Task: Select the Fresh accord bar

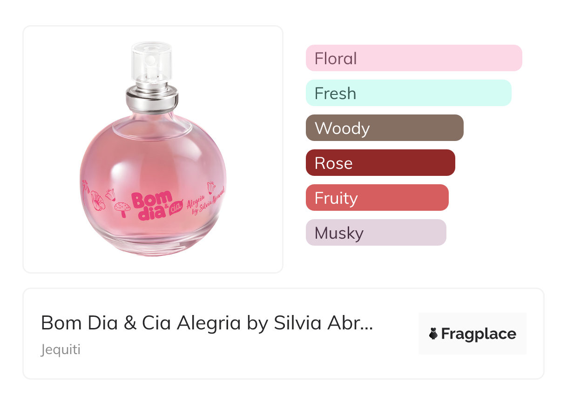Action: [x=408, y=93]
